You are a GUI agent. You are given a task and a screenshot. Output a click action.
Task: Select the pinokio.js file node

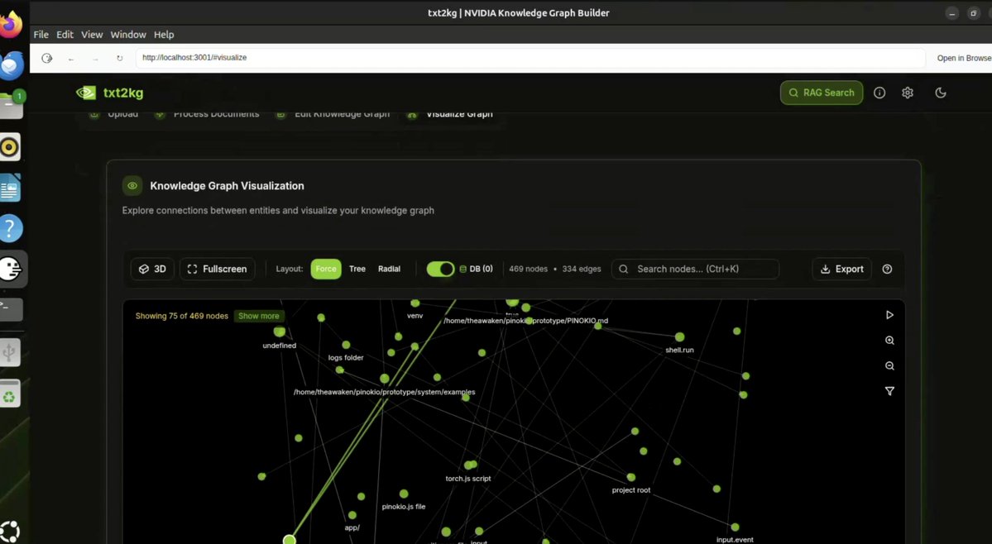click(x=404, y=494)
